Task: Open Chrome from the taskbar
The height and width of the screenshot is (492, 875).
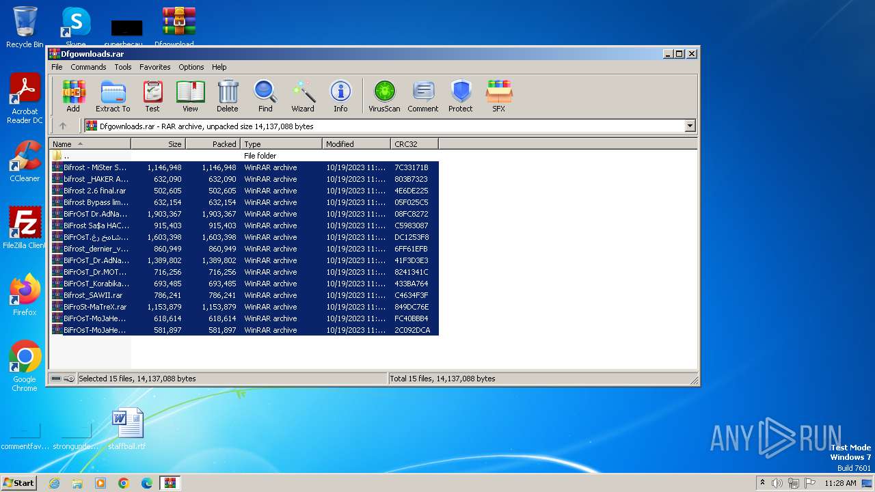Action: (124, 483)
